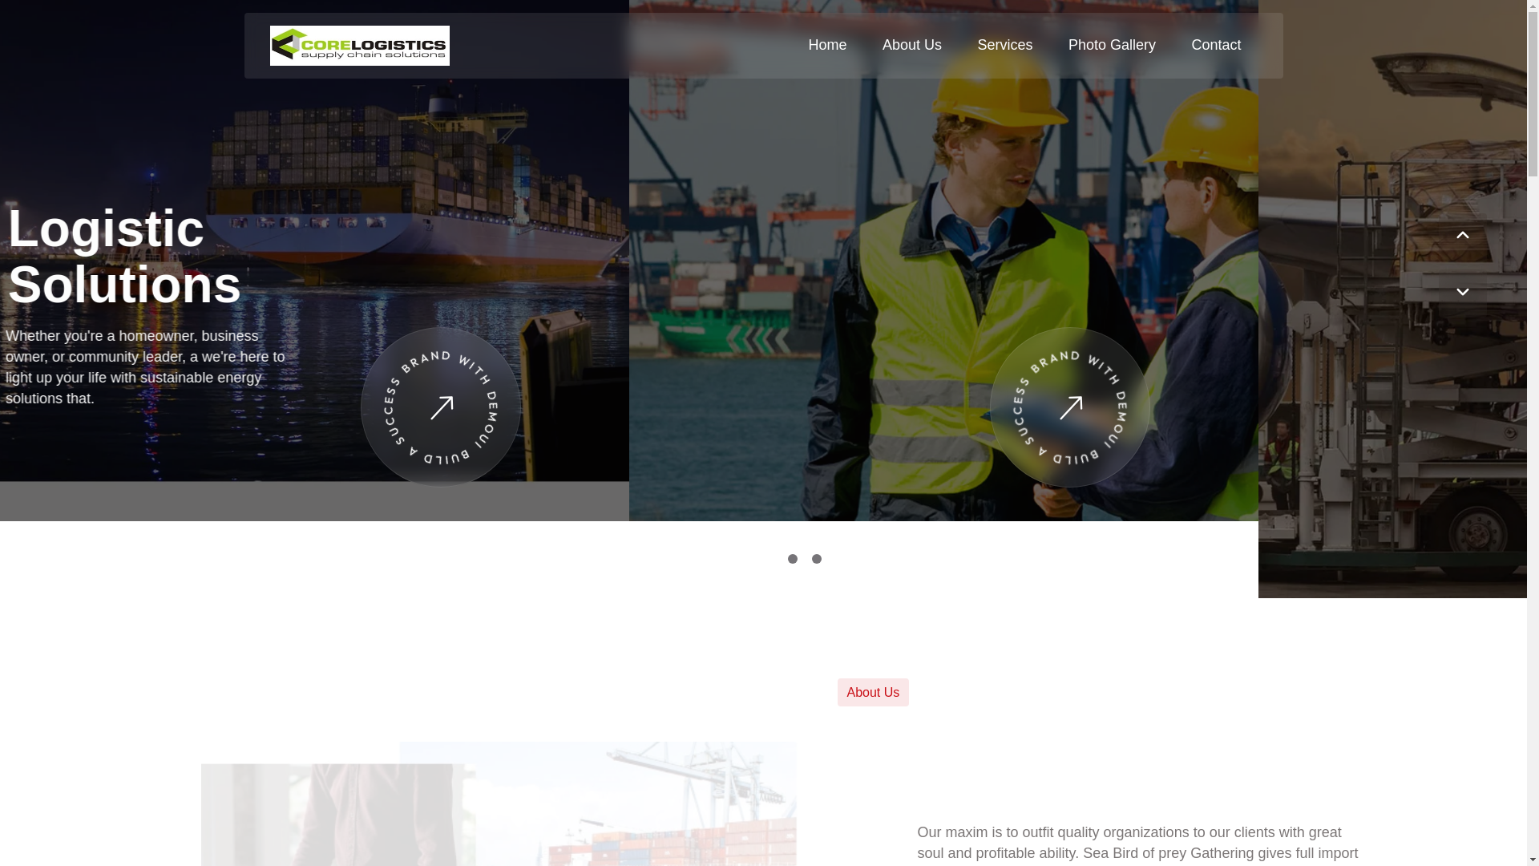The width and height of the screenshot is (1539, 866).
Task: Click the container port crane image
Action: tap(636, 803)
